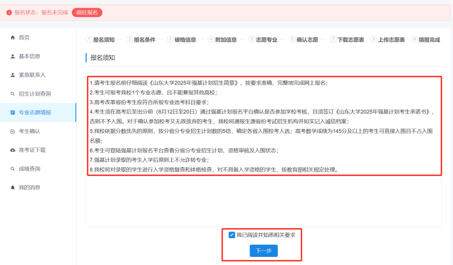Click notice item 6 about 资格审核及入围状态
The height and width of the screenshot is (265, 453).
tap(184, 150)
